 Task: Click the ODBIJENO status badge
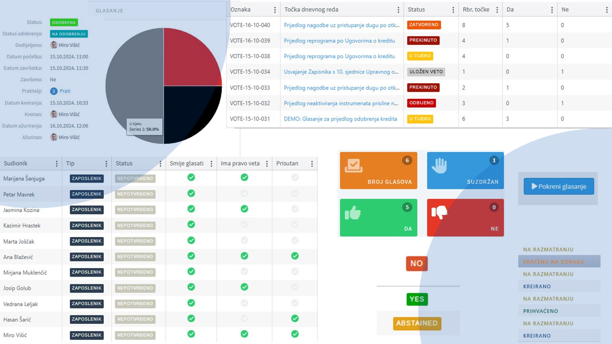tap(421, 103)
